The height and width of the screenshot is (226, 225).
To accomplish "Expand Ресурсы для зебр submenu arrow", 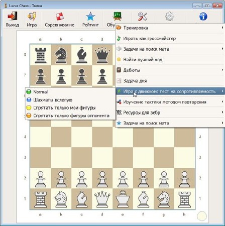I will click(222, 112).
